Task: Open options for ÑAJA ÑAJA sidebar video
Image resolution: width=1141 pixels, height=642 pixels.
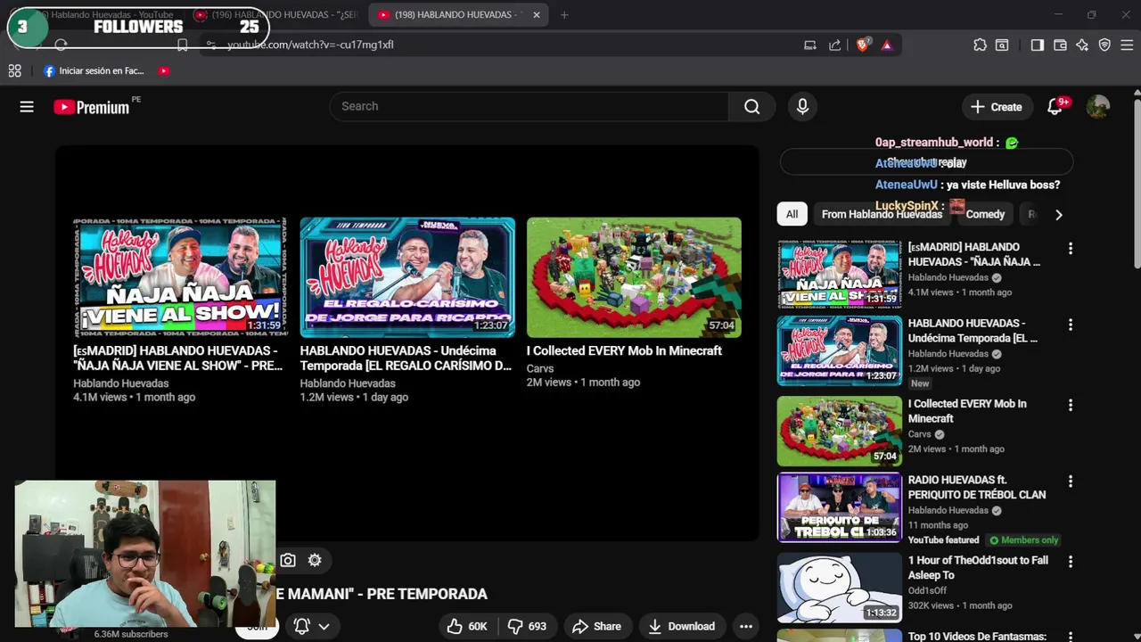Action: tap(1071, 249)
